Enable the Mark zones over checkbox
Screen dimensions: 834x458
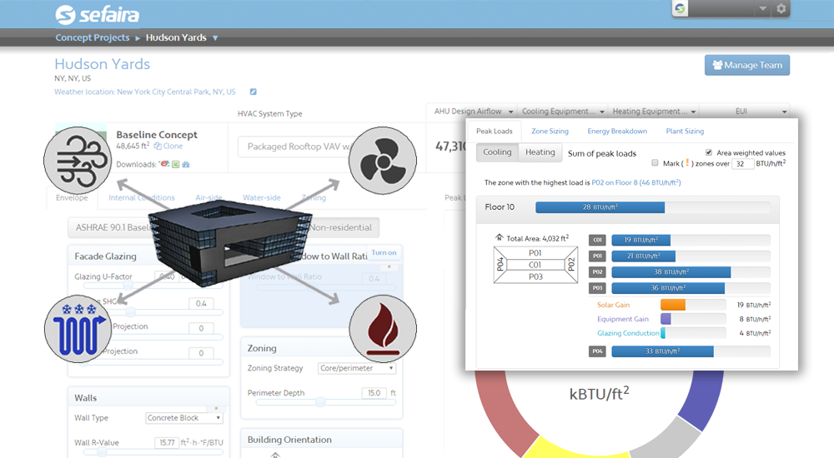tap(655, 163)
